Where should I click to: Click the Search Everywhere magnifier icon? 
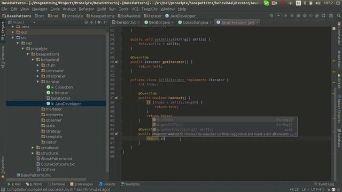(338, 15)
